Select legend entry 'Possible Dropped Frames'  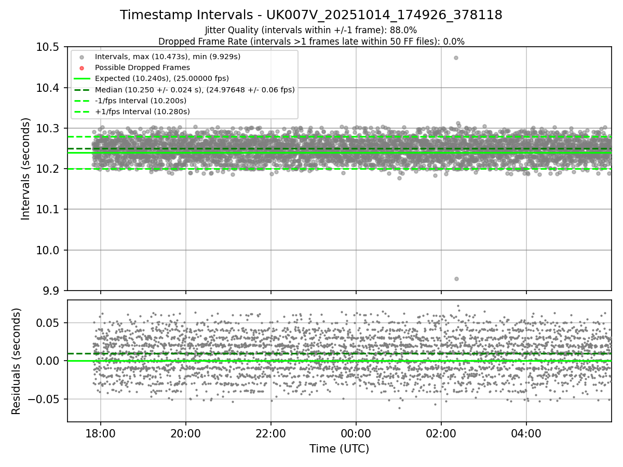coord(142,67)
